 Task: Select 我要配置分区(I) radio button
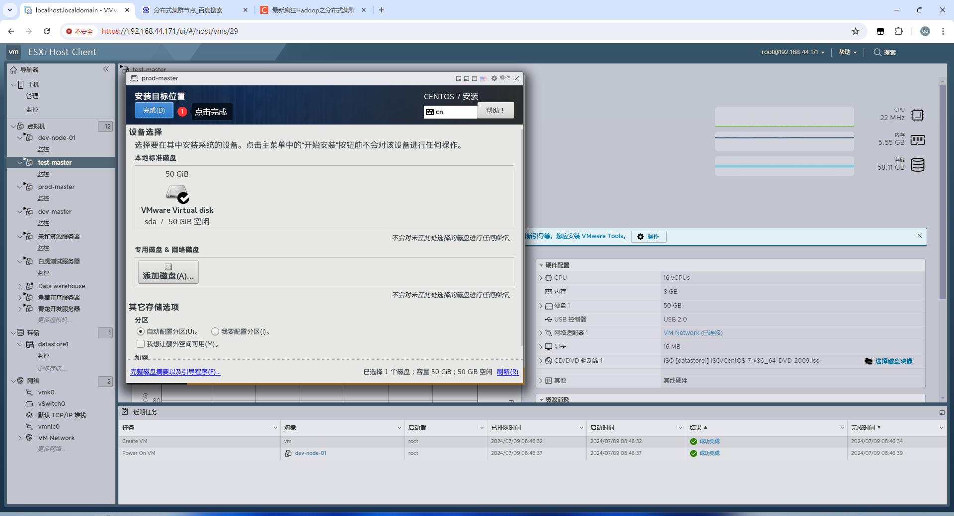click(215, 331)
